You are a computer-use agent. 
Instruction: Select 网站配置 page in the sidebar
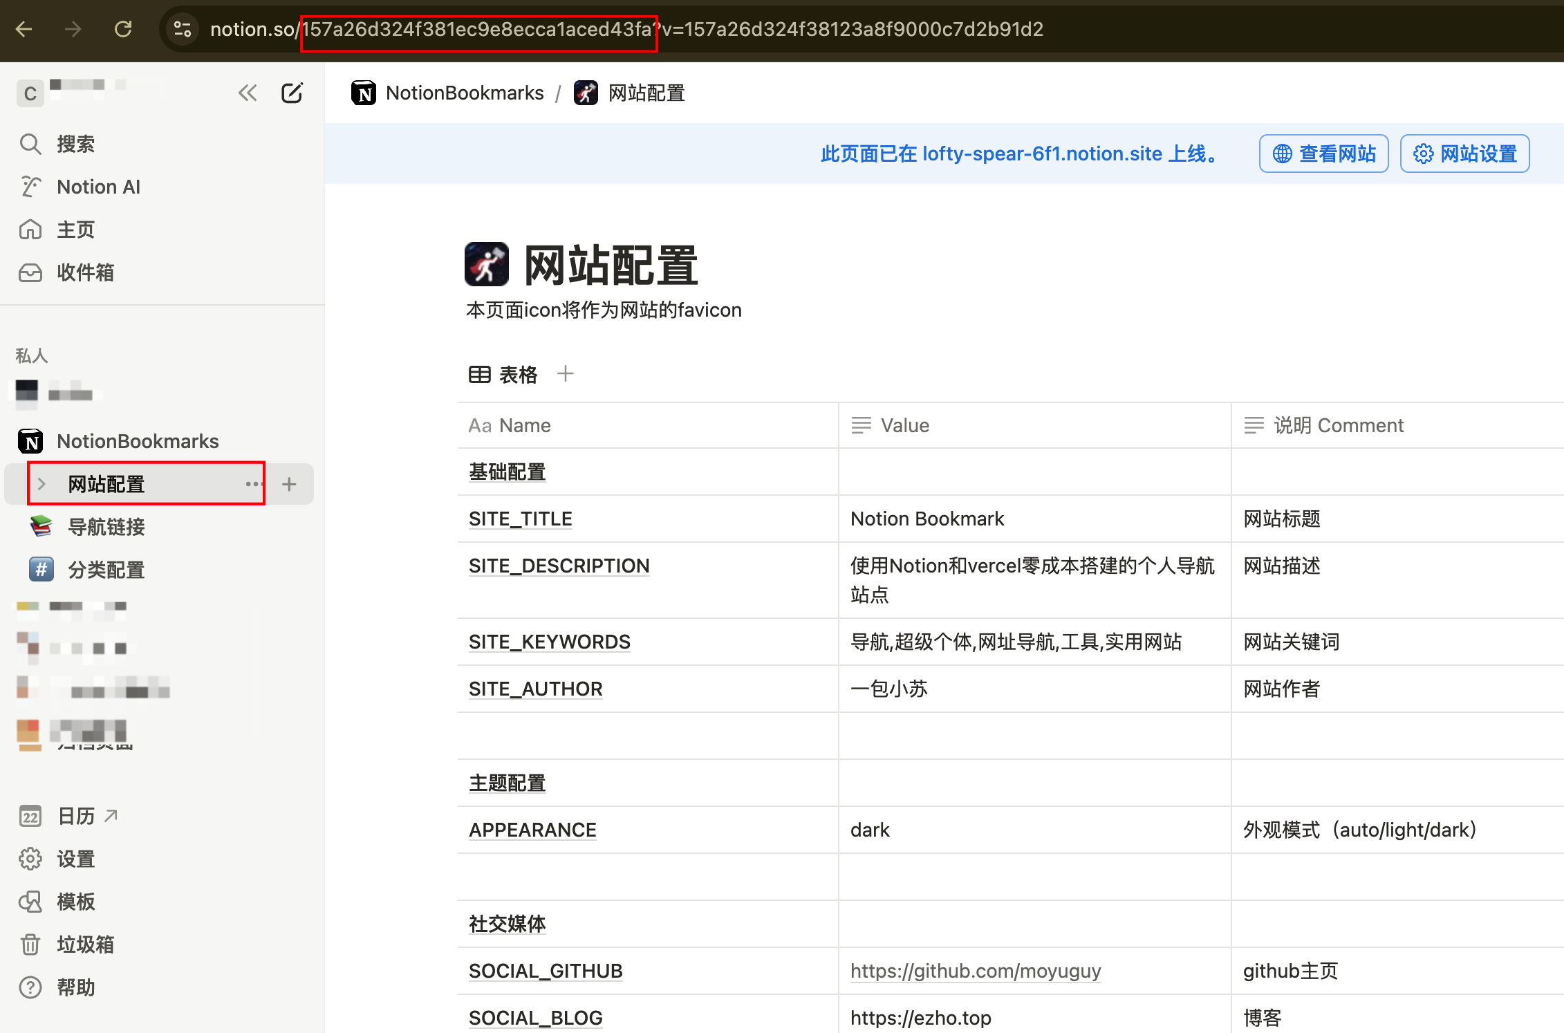pyautogui.click(x=106, y=484)
